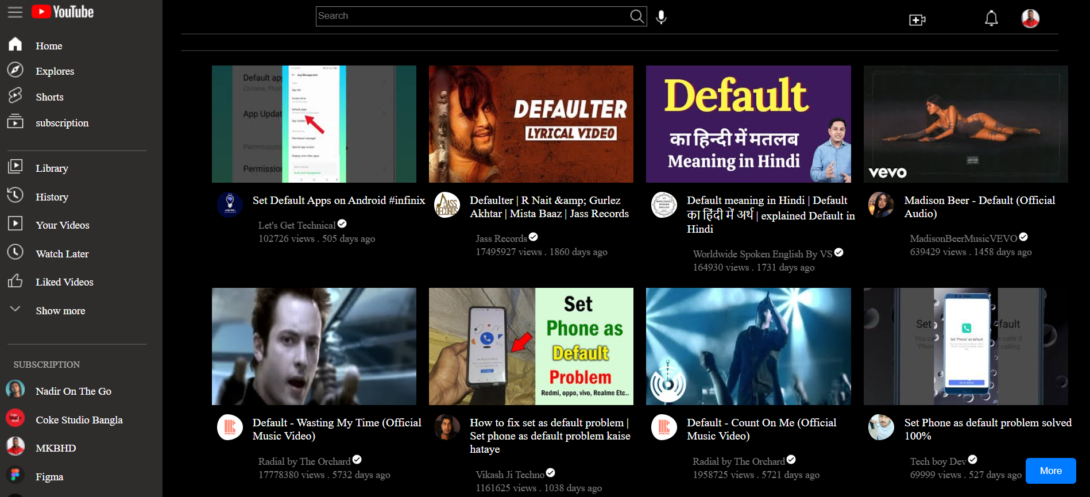
Task: Open Madison Beer - Default title
Action: click(980, 207)
